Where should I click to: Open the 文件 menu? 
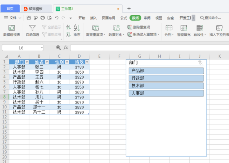coord(13,18)
